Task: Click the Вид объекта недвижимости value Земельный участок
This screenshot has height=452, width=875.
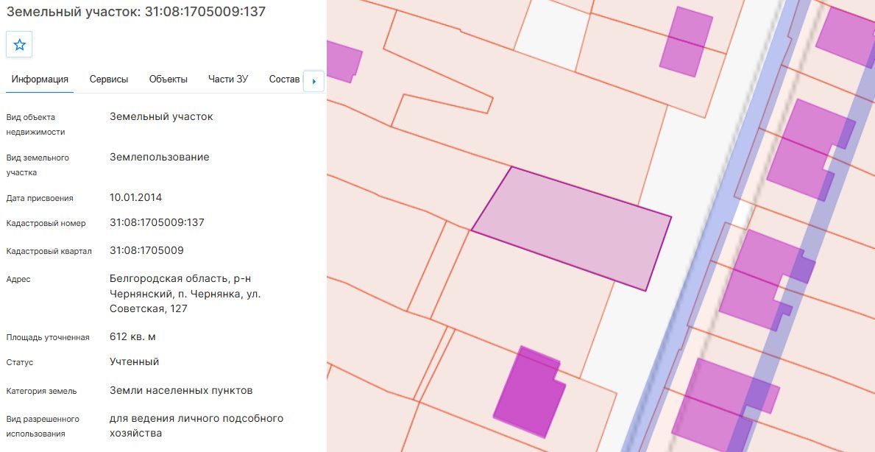Action: (161, 116)
